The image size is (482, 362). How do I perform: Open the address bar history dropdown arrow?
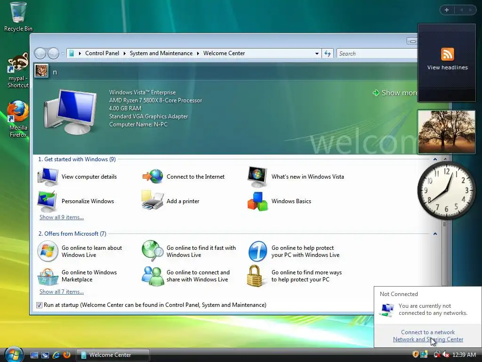(317, 54)
